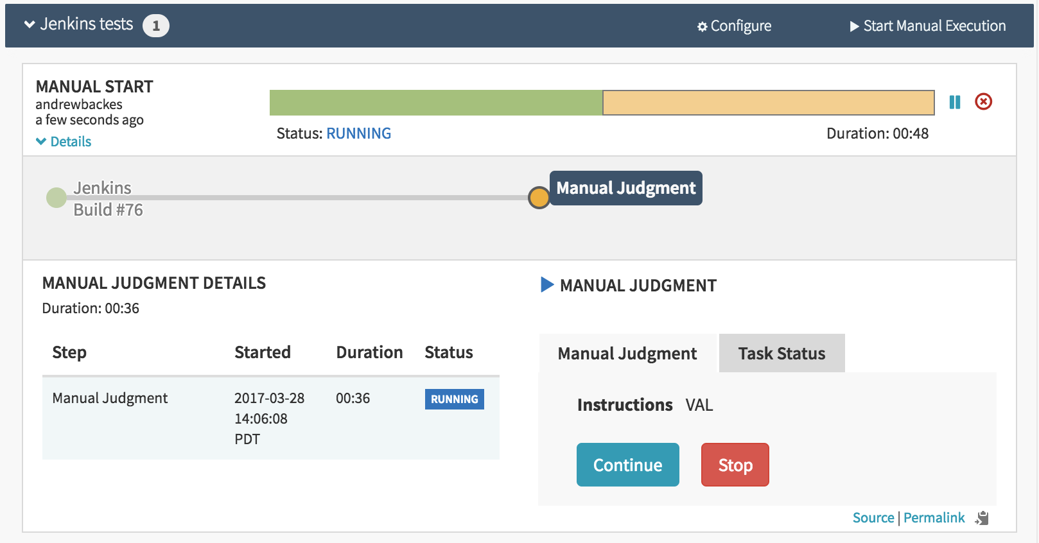Copy permalink using the clipboard icon

[x=982, y=518]
